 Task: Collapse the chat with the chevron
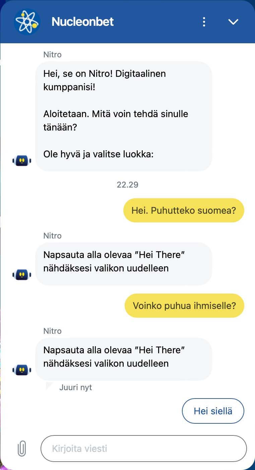pyautogui.click(x=233, y=22)
